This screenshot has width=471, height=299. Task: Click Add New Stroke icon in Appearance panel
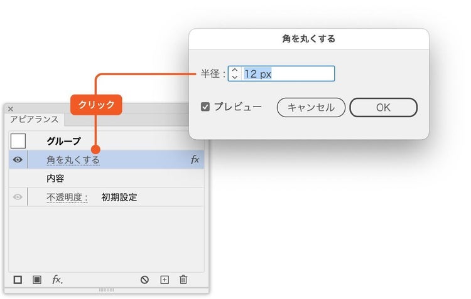tap(18, 280)
